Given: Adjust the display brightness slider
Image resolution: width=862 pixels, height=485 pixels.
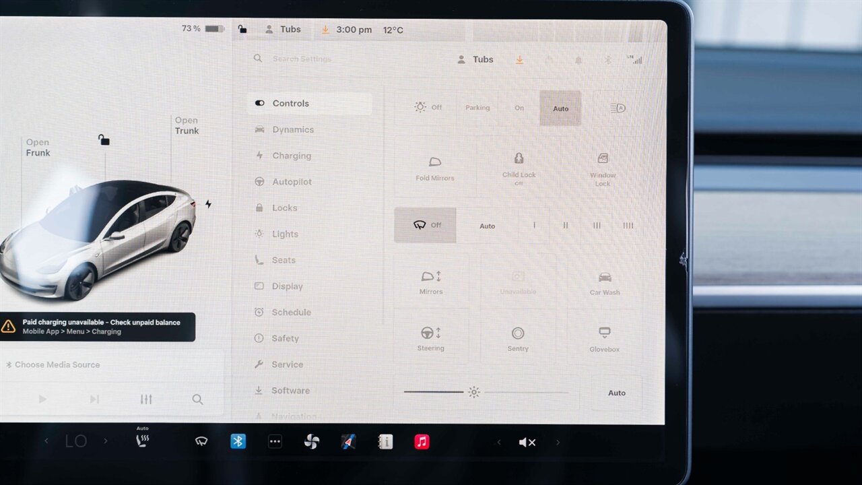Looking at the screenshot, I should [474, 392].
